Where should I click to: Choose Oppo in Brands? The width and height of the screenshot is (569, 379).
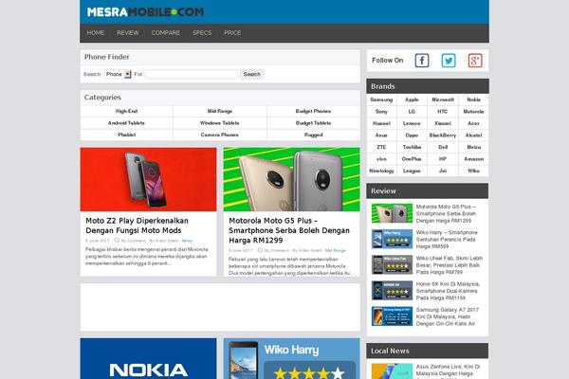412,135
